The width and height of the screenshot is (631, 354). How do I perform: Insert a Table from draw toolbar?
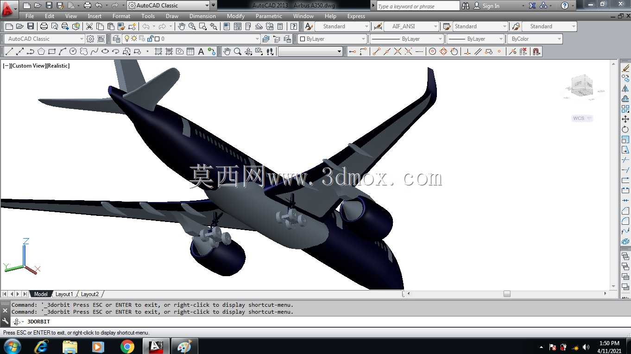tap(190, 51)
